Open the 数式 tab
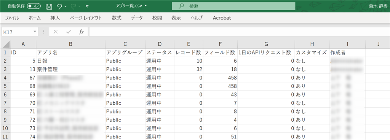The image size is (390, 140). [x=117, y=18]
